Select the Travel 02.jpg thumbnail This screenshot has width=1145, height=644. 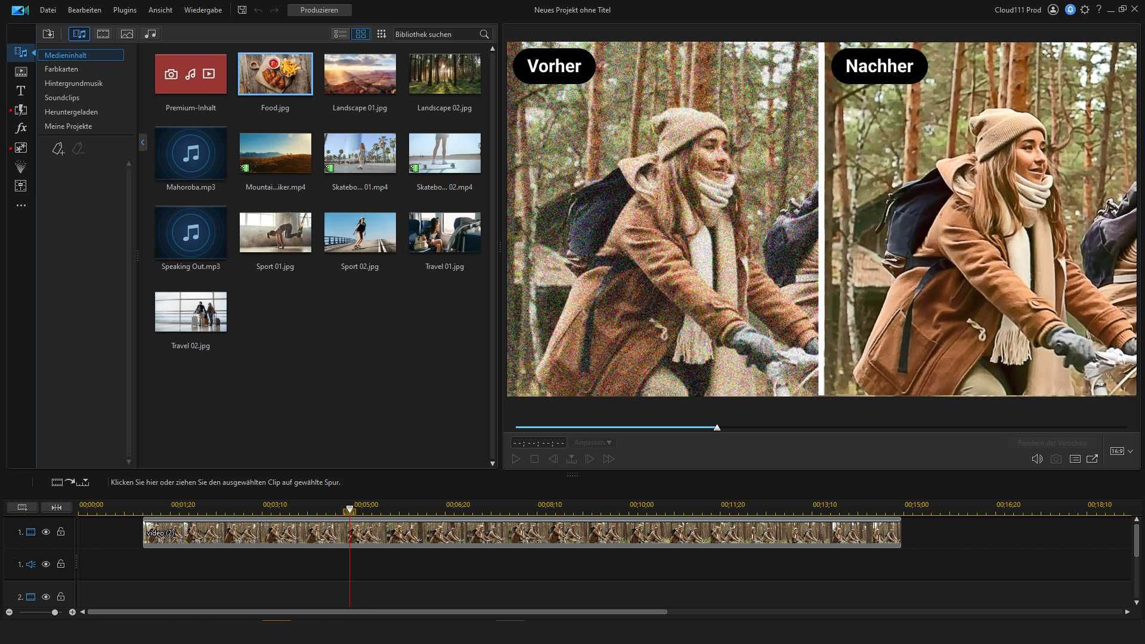coord(190,311)
